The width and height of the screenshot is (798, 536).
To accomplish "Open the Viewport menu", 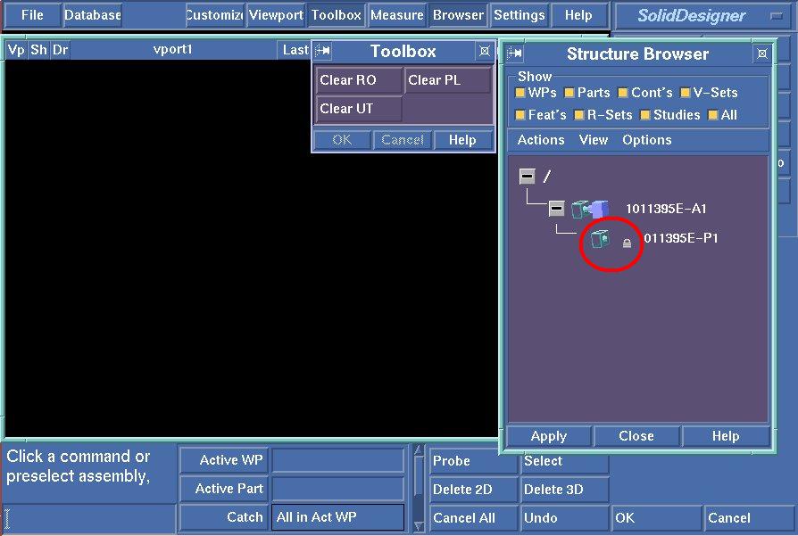I will click(x=277, y=15).
